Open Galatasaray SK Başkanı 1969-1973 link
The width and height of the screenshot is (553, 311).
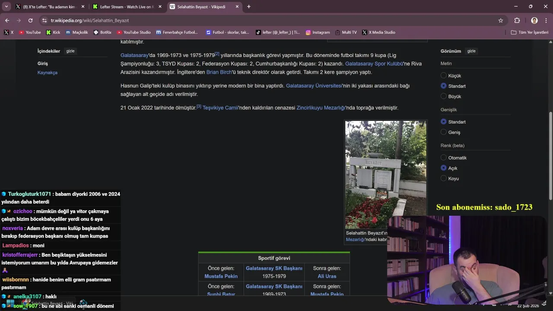274,286
